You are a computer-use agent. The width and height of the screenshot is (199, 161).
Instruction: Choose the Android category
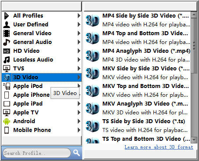(42, 121)
